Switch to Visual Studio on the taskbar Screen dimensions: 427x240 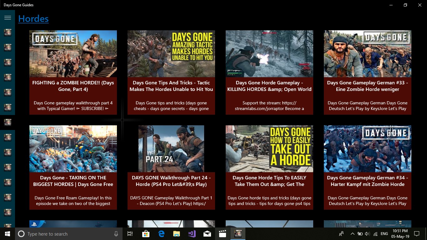tap(192, 234)
